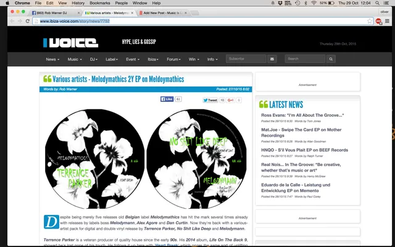Image resolution: width=395 pixels, height=247 pixels.
Task: Go back with the browser back arrow
Action: [x=12, y=21]
